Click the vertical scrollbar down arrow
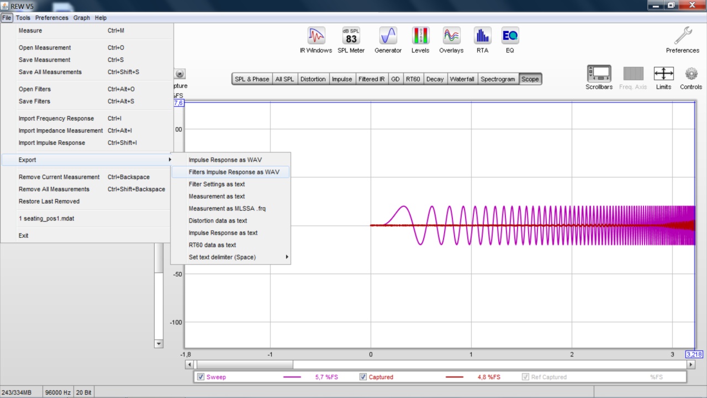The width and height of the screenshot is (707, 398). click(159, 343)
